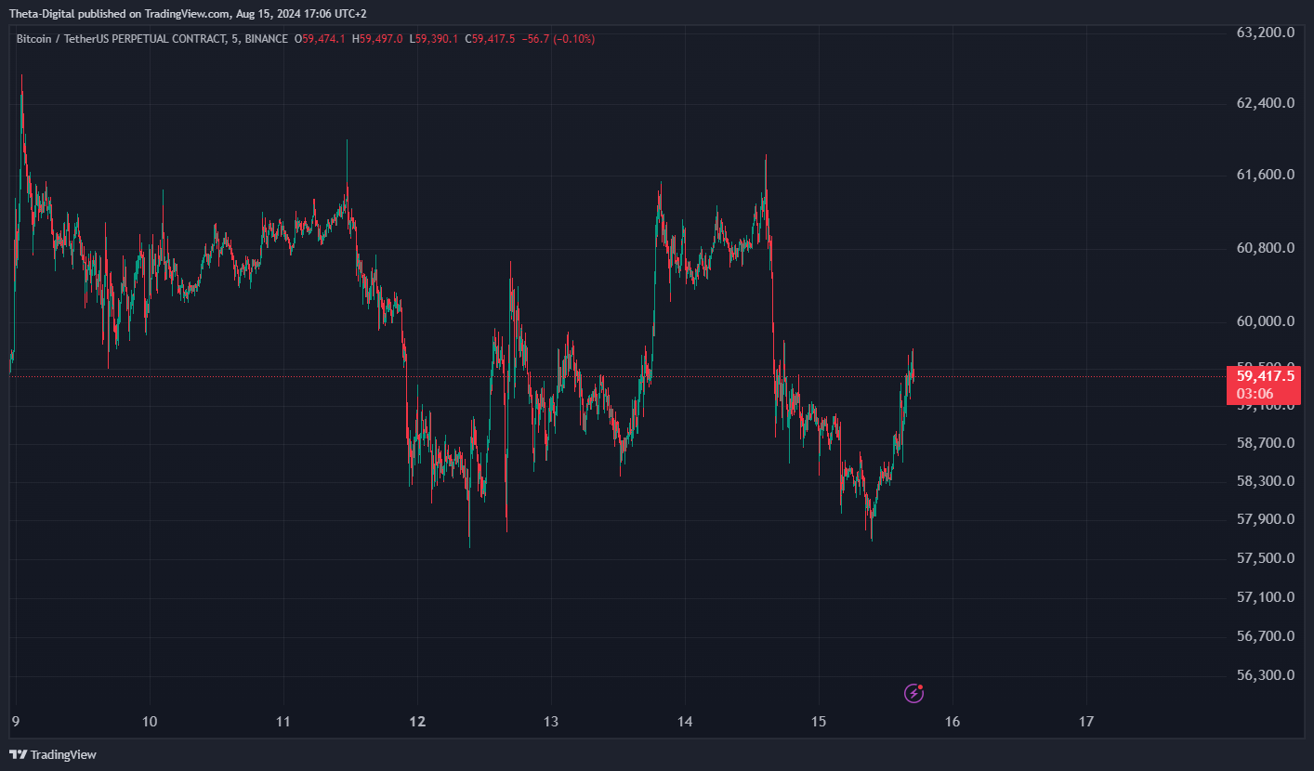Image resolution: width=1314 pixels, height=771 pixels.
Task: Click the 62,400.0 price axis label
Action: pos(1266,103)
